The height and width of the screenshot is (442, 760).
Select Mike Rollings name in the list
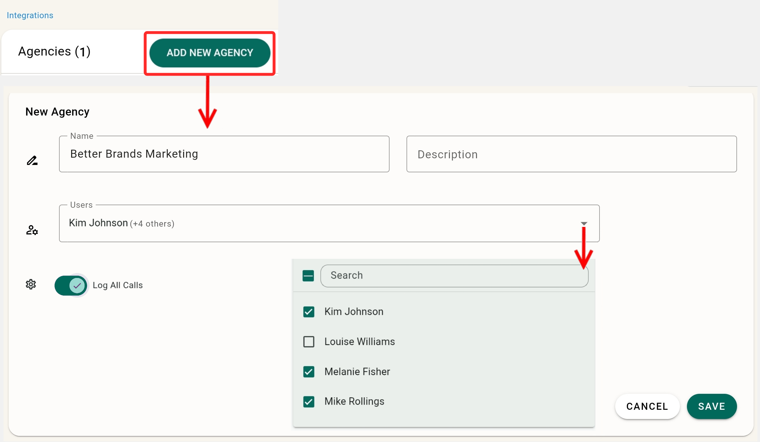tap(354, 401)
